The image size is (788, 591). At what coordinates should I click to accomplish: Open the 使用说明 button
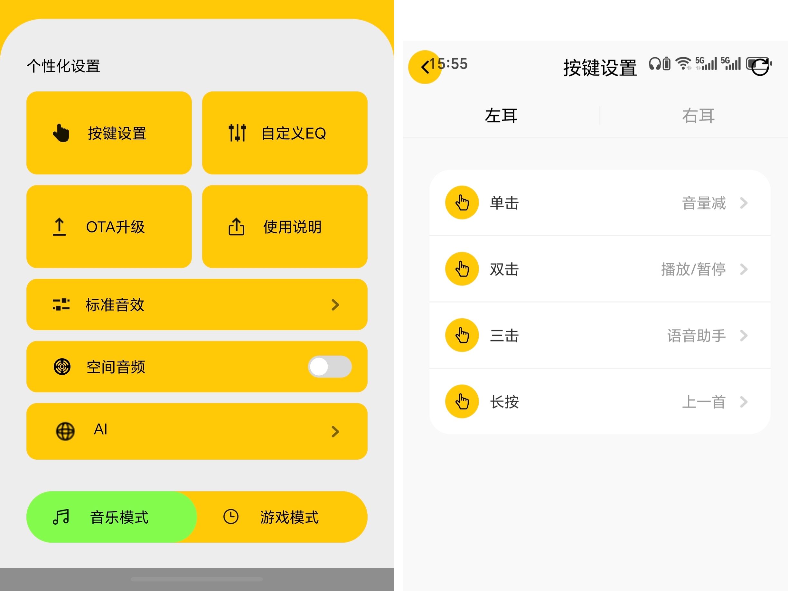pos(285,227)
